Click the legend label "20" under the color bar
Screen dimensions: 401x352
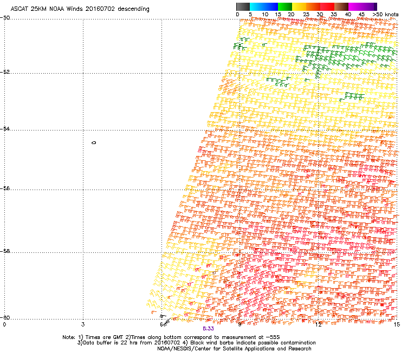click(x=291, y=15)
